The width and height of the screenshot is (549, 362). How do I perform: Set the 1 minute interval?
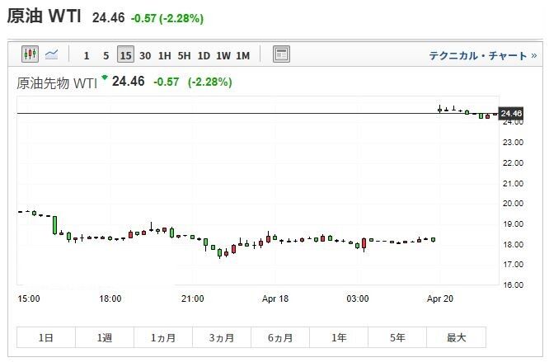point(87,55)
